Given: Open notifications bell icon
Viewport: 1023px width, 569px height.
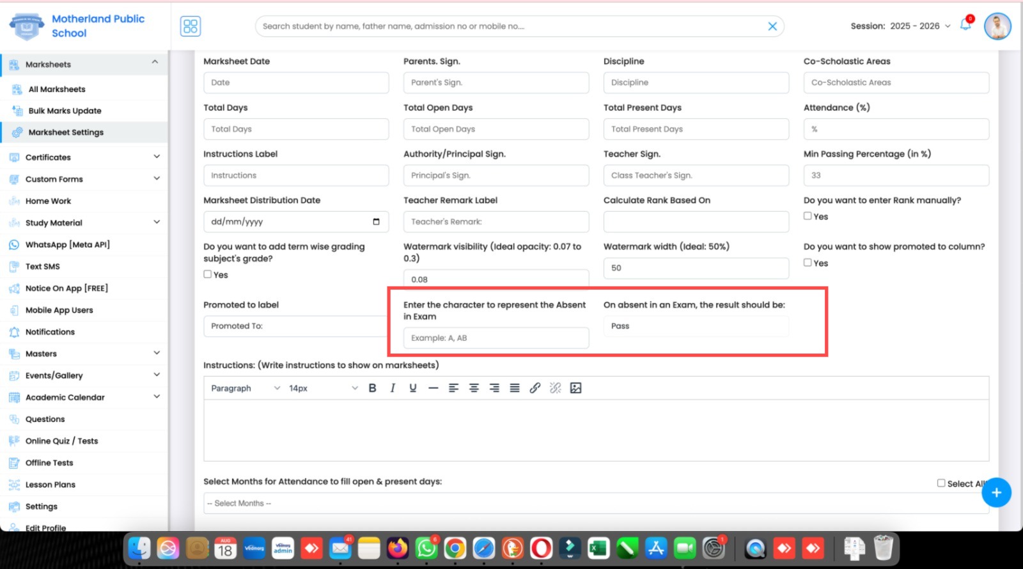Looking at the screenshot, I should (965, 25).
